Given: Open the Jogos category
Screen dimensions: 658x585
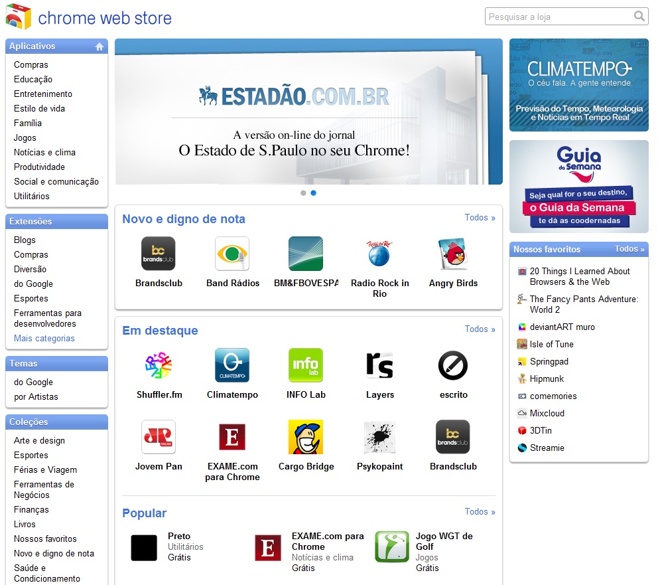Looking at the screenshot, I should [26, 137].
